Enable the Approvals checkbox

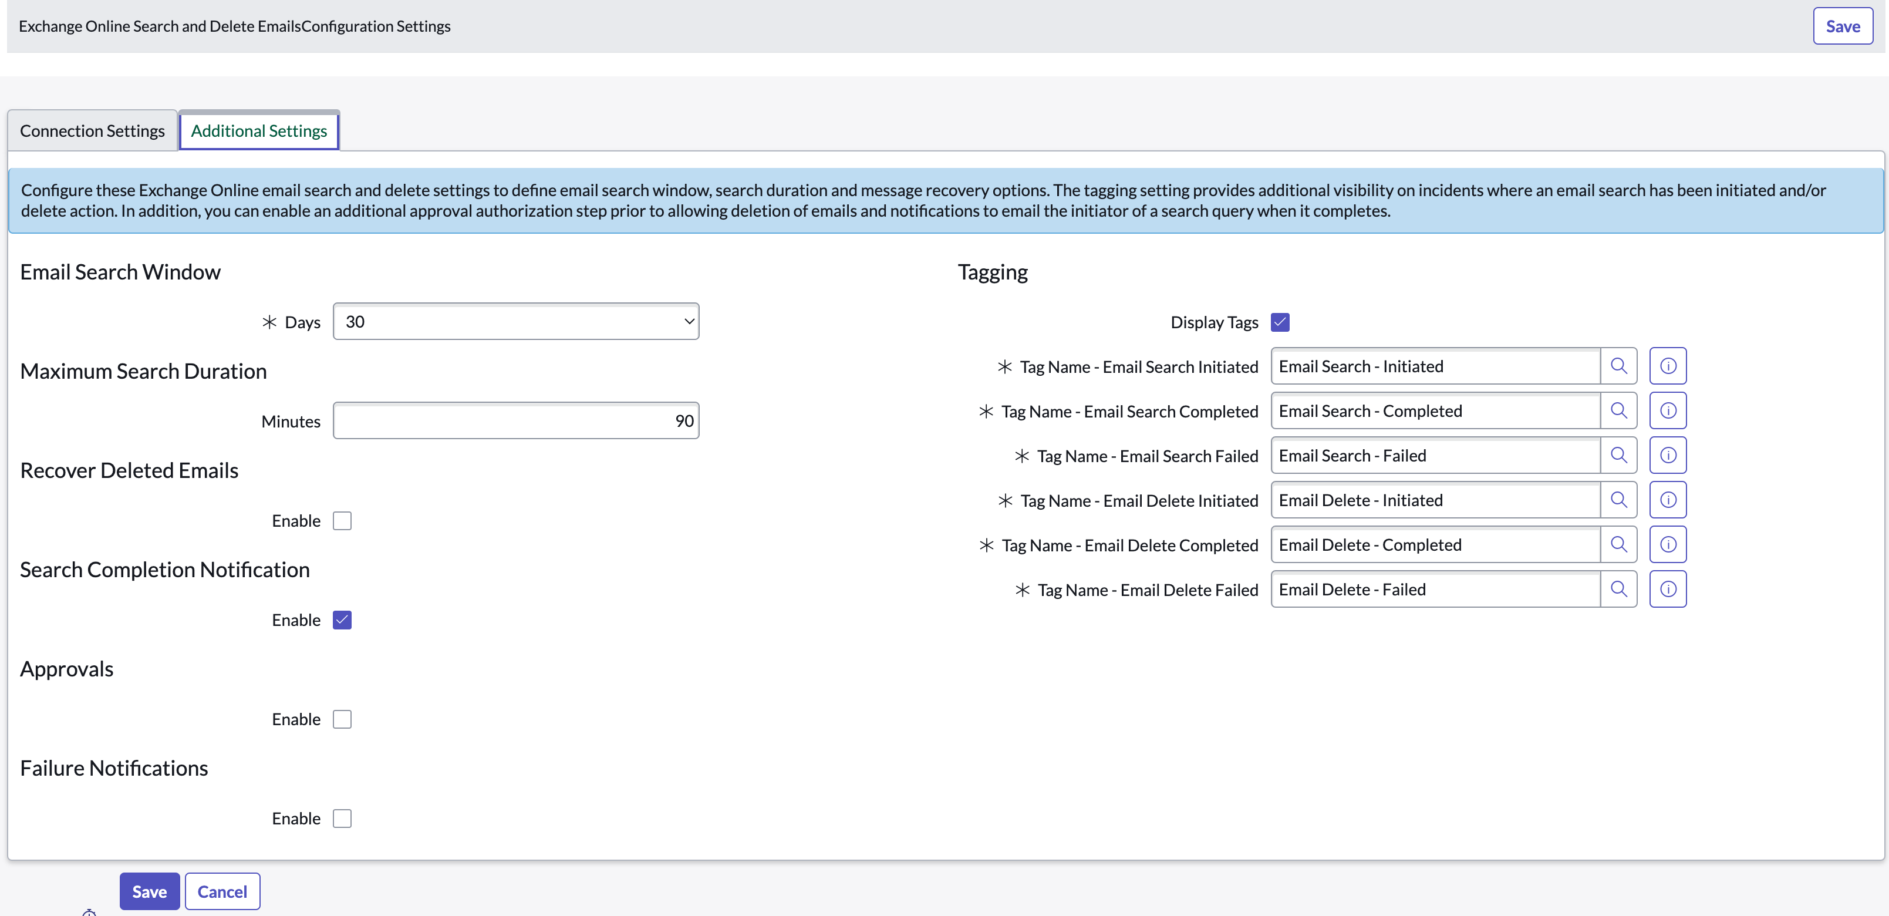342,719
